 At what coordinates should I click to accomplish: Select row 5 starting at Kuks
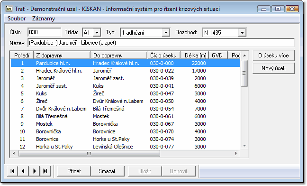pos(125,93)
